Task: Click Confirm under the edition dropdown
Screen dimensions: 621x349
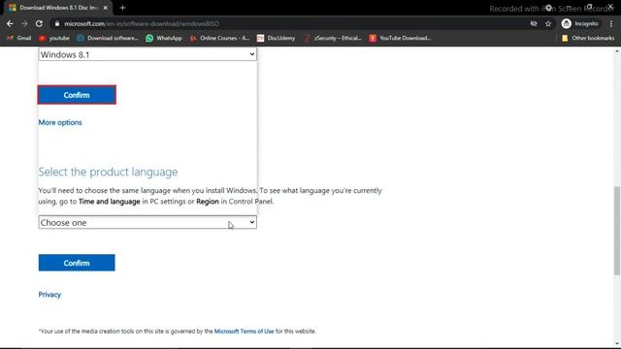Action: pos(77,95)
